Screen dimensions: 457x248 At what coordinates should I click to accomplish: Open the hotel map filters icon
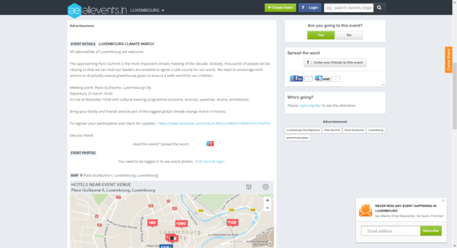pos(248,187)
